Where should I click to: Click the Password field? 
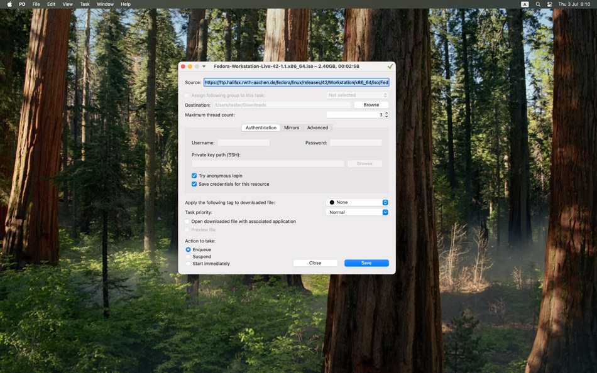tap(356, 143)
